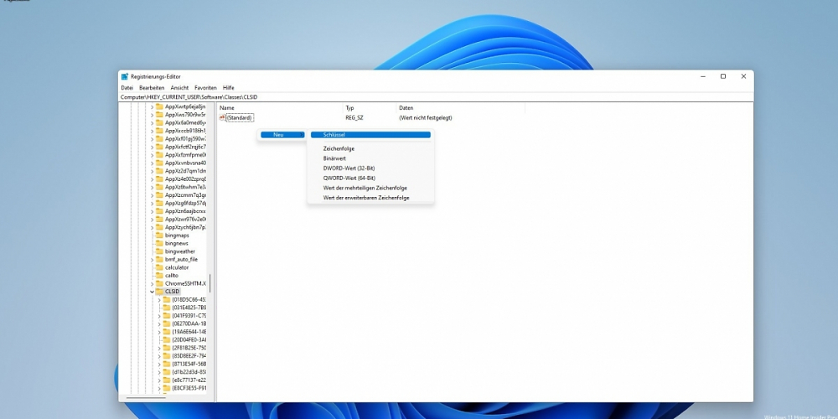This screenshot has width=838, height=419.
Task: Select the bingnews key label
Action: point(176,243)
